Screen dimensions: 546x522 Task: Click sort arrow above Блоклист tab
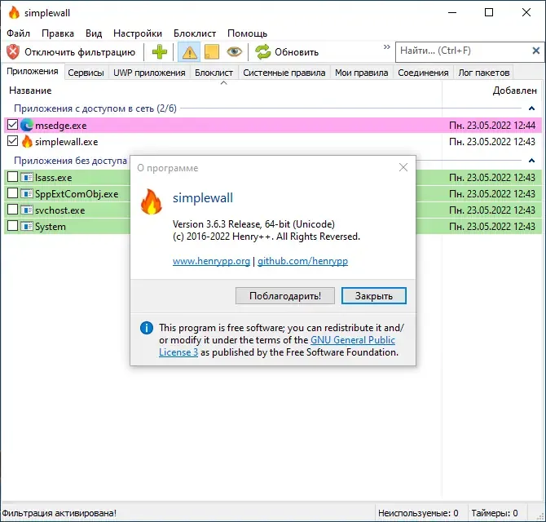(224, 83)
